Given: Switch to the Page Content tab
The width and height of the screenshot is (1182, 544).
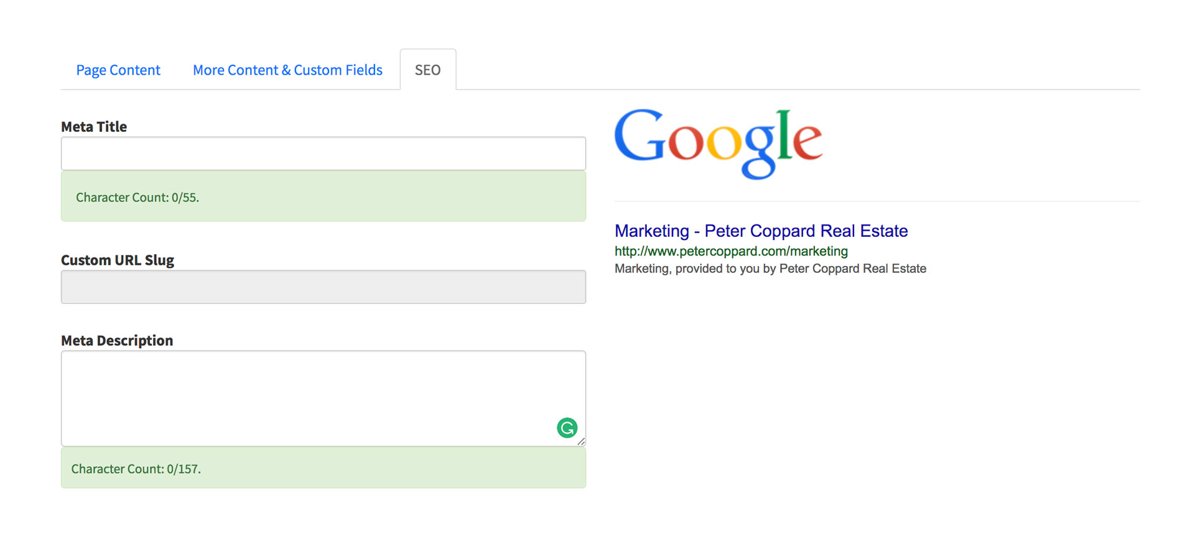Looking at the screenshot, I should tap(118, 70).
